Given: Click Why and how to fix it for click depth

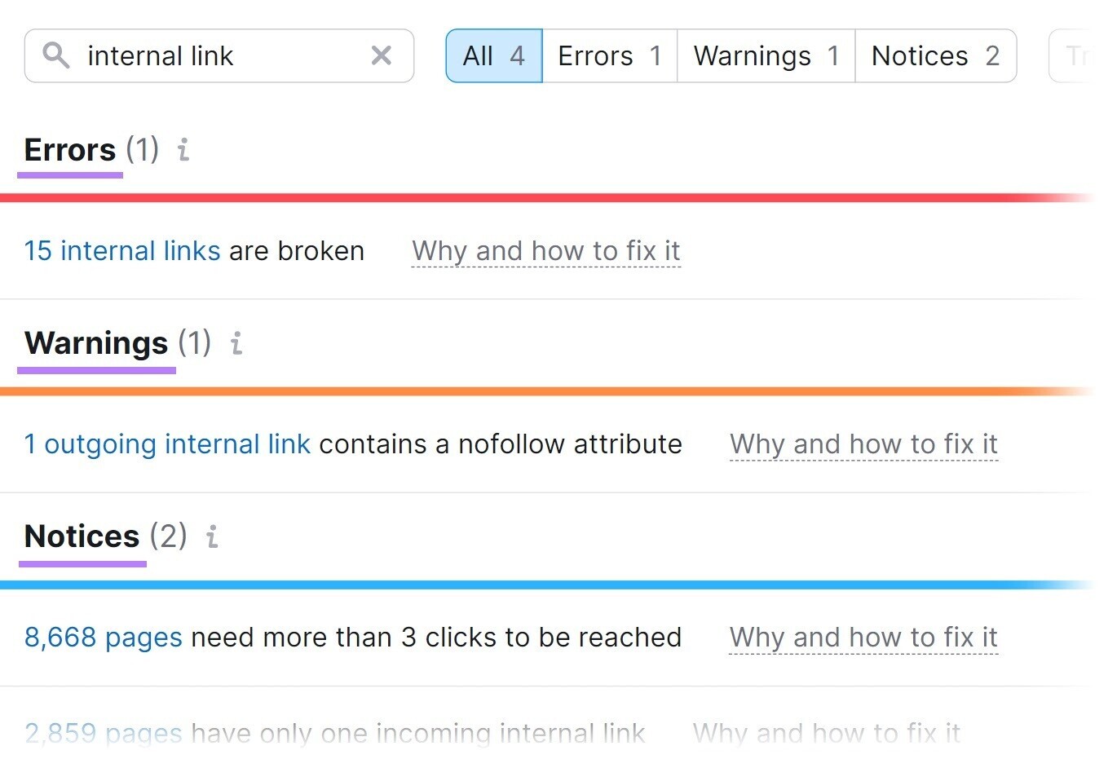Looking at the screenshot, I should coord(863,638).
